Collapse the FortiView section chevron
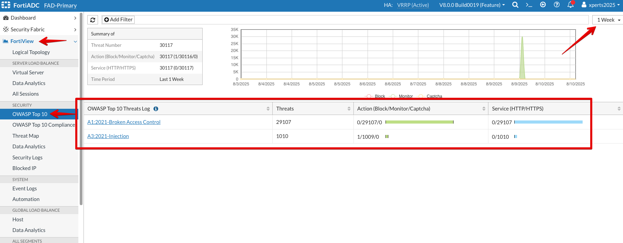Image resolution: width=623 pixels, height=243 pixels. (x=75, y=41)
